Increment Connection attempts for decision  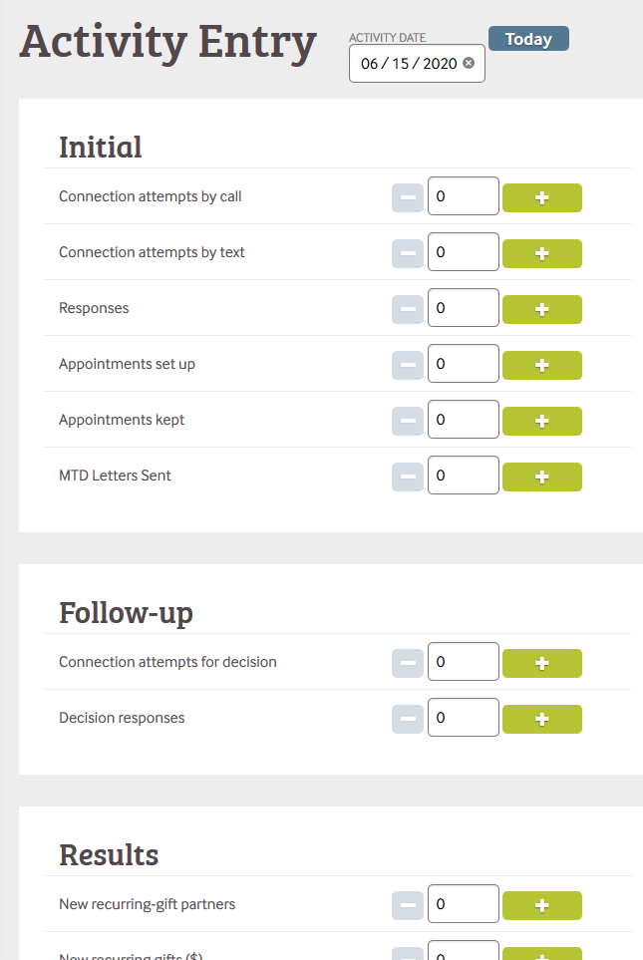[541, 663]
